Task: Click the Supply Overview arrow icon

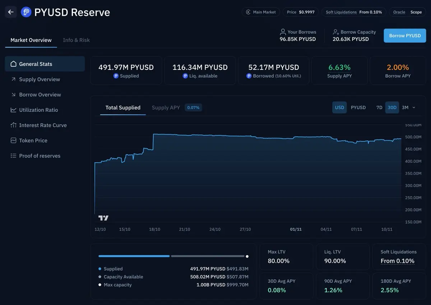Action: (x=13, y=79)
